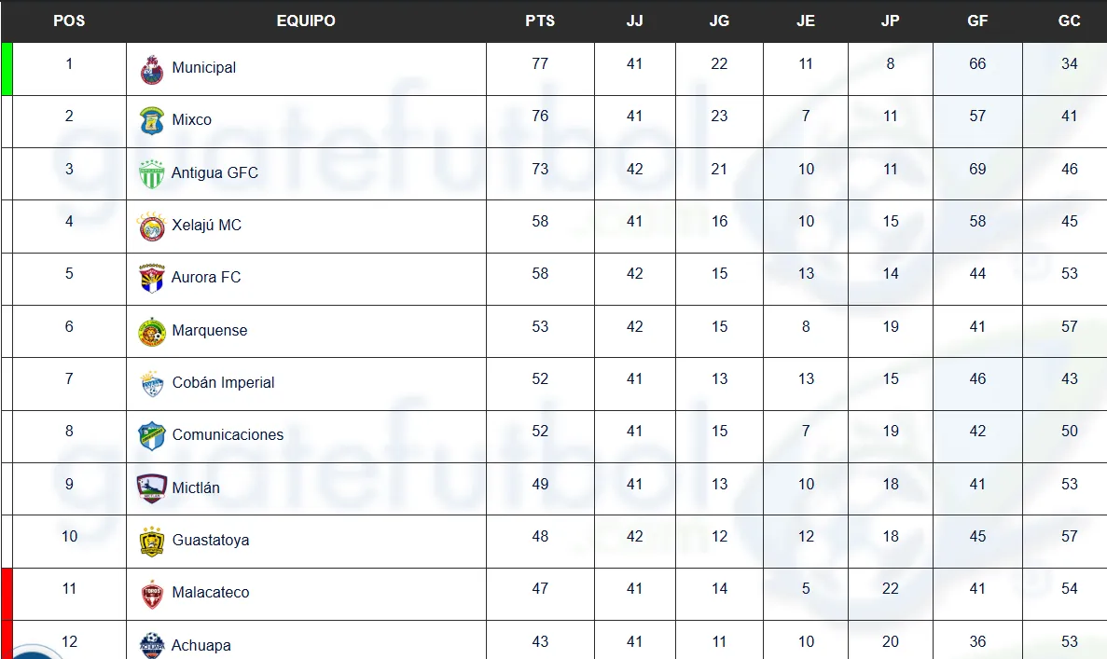Image resolution: width=1107 pixels, height=659 pixels.
Task: Click the green first-place position marker
Action: coord(7,68)
